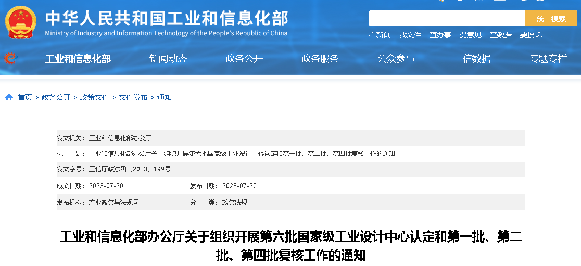Open the 查数据 quick link
Image resolution: width=581 pixels, height=266 pixels.
coord(500,35)
